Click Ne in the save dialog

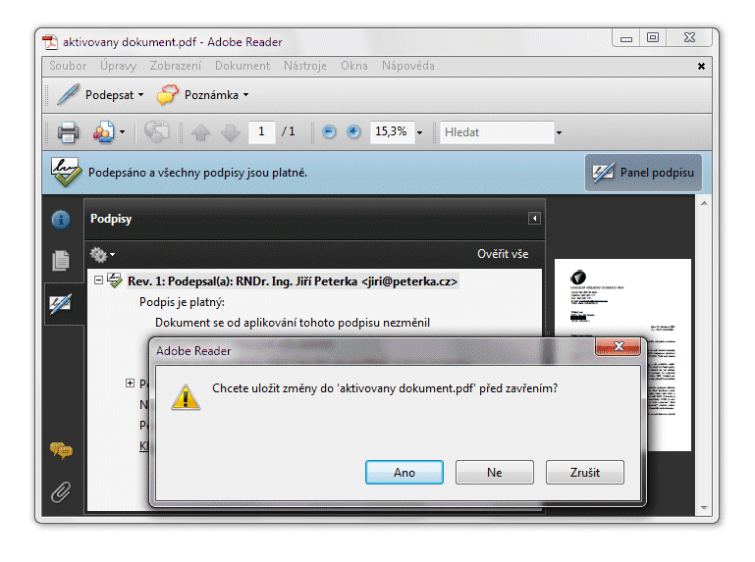click(x=495, y=472)
